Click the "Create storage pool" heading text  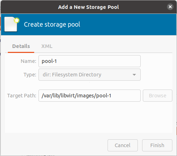(x=52, y=25)
